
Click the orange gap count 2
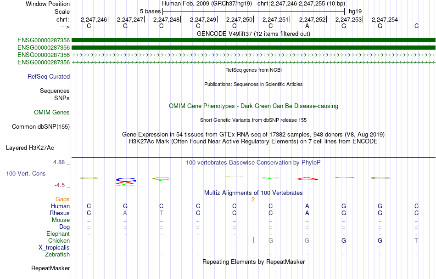coord(253,199)
